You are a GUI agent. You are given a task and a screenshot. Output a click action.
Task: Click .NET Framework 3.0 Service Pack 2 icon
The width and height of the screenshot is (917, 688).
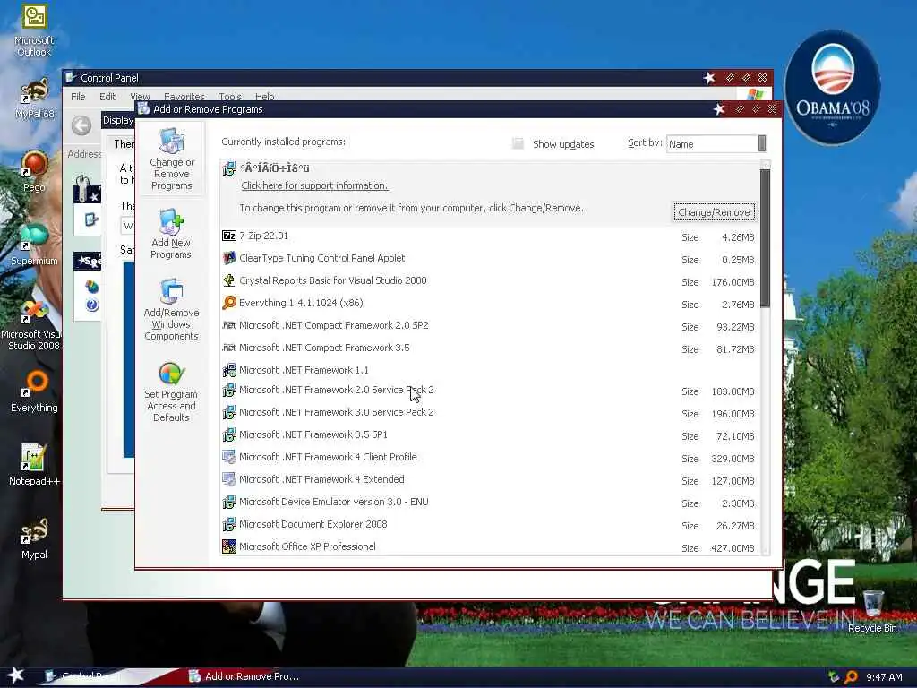(x=229, y=412)
